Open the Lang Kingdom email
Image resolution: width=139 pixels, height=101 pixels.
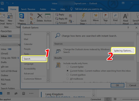66,95
